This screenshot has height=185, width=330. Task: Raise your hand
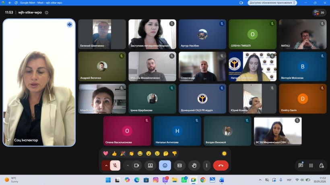pyautogui.click(x=194, y=165)
